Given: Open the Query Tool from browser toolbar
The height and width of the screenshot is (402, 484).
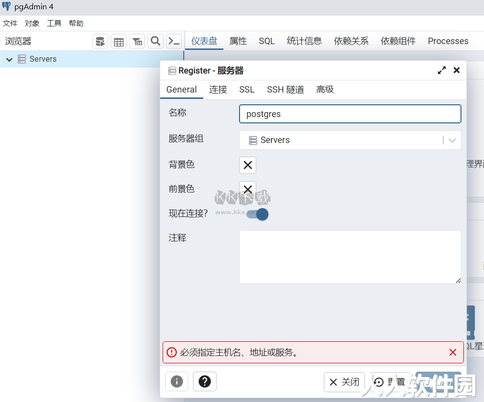Looking at the screenshot, I should click(x=100, y=41).
